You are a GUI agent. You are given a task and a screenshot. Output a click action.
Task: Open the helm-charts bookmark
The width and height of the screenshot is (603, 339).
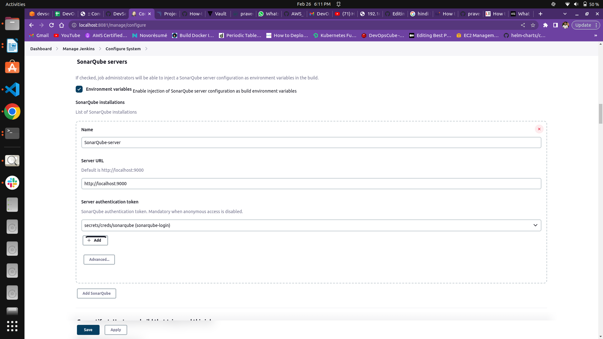(x=524, y=35)
